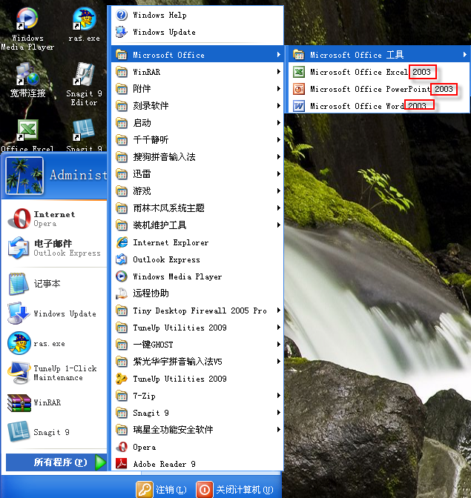Image resolution: width=471 pixels, height=498 pixels.
Task: Open the 瑞星全功能安全软件 folder
Action: tap(197, 430)
